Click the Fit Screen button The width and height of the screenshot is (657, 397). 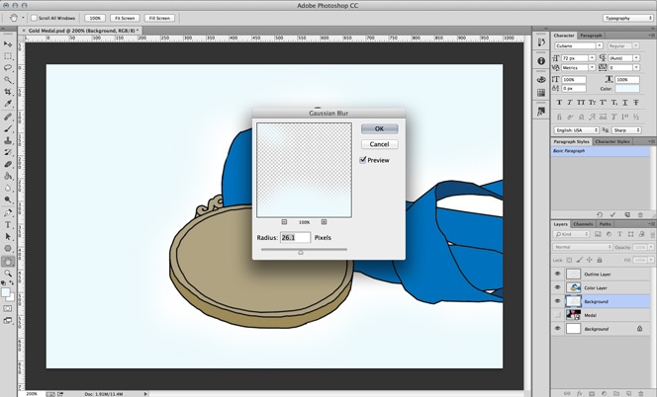coord(125,18)
